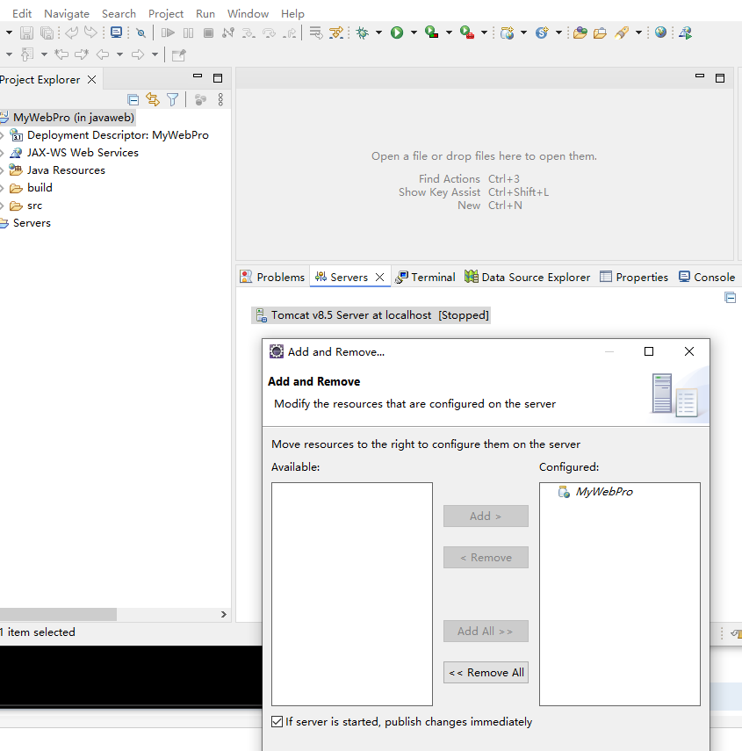Open the External Tools dropdown arrow
The image size is (742, 751).
[484, 32]
